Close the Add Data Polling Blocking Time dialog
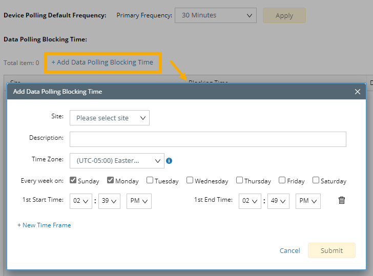373x276 pixels. [358, 92]
